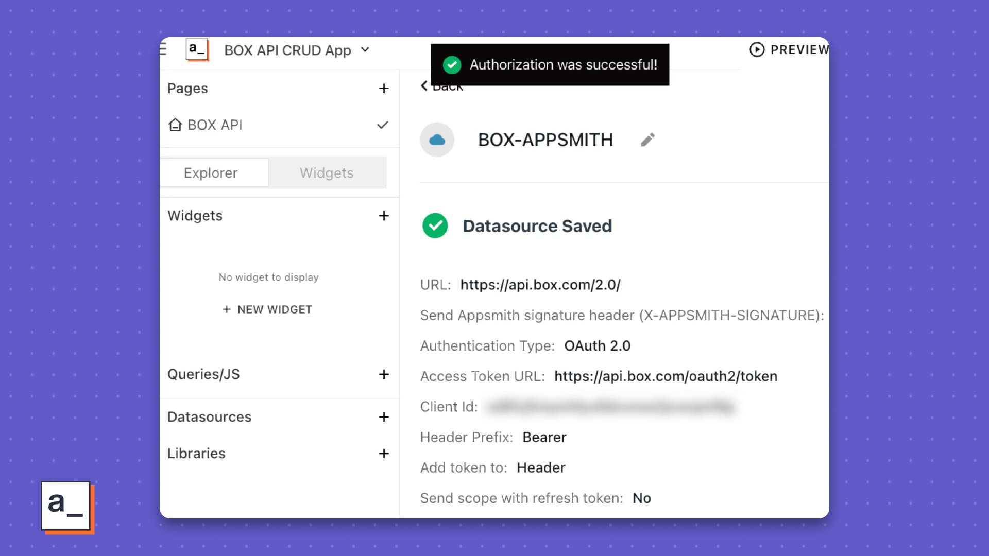Click the checkmark next to BOX API page

tap(382, 125)
